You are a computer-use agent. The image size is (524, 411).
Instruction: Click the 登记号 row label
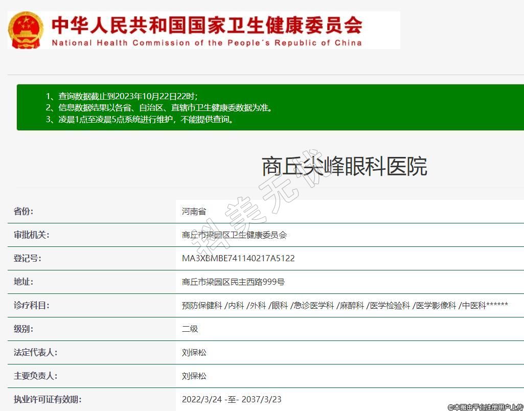point(28,258)
